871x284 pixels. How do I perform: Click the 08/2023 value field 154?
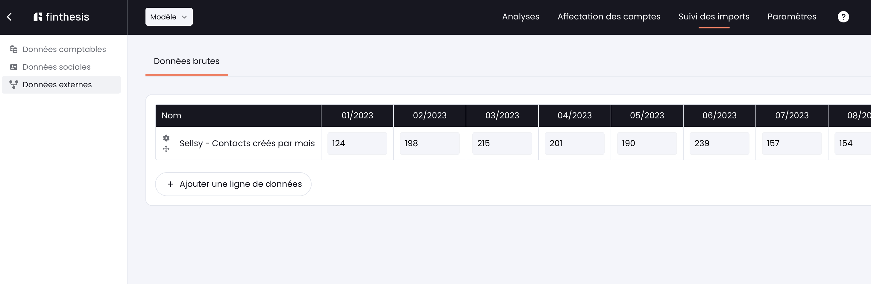click(853, 143)
